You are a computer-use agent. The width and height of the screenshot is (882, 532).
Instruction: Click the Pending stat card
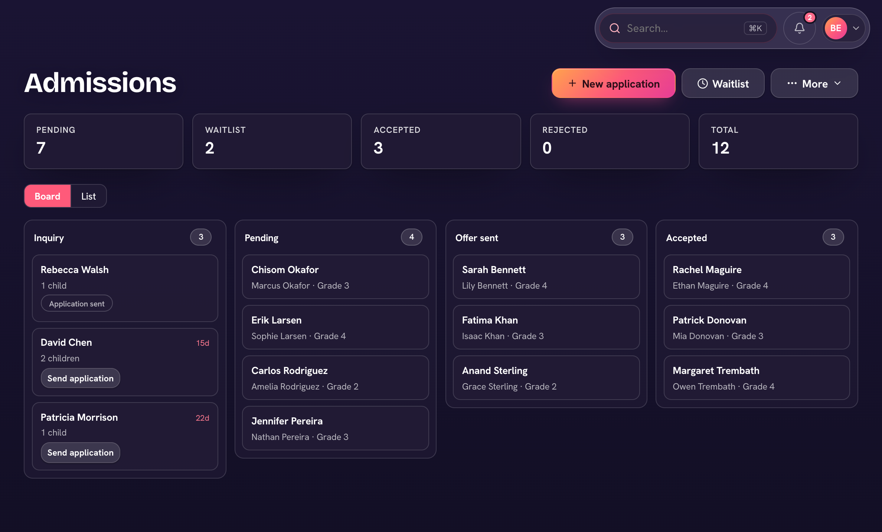click(x=104, y=141)
